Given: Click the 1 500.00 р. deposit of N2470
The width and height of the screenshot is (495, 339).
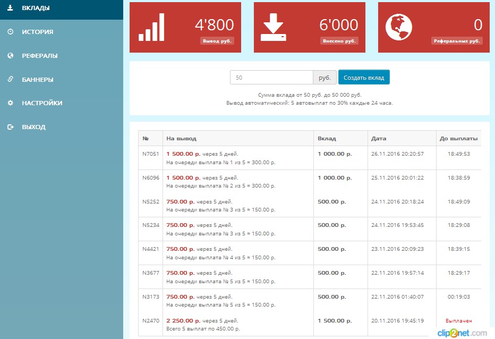Looking at the screenshot, I should pyautogui.click(x=335, y=320).
